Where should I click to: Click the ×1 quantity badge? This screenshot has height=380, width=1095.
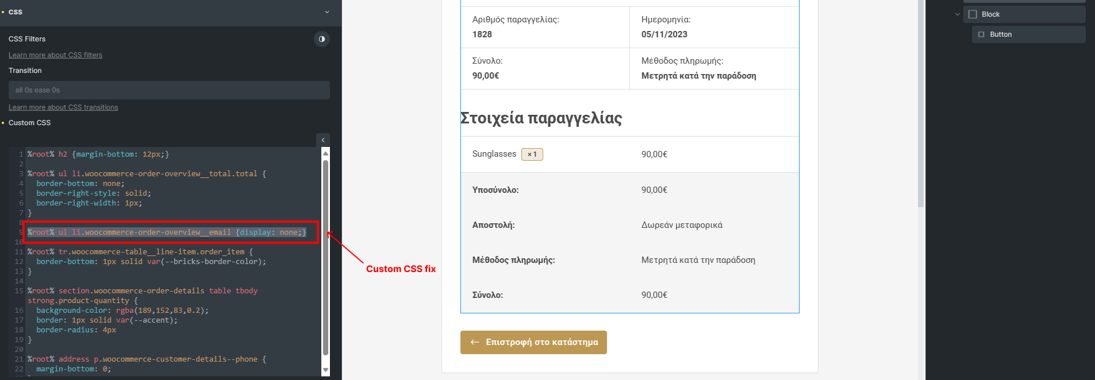coord(532,154)
